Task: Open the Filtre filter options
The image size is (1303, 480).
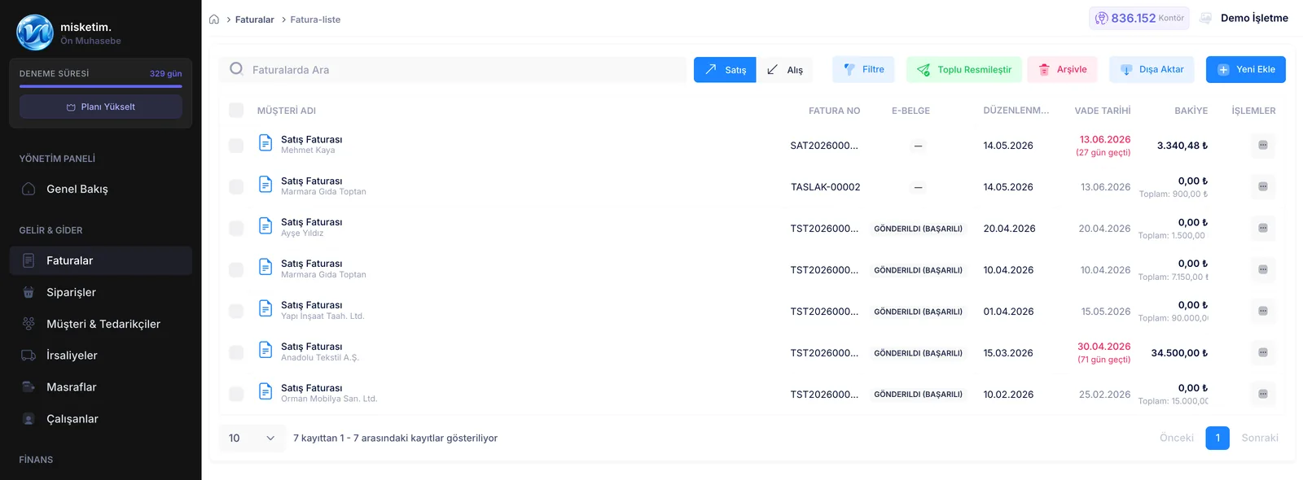Action: point(863,69)
